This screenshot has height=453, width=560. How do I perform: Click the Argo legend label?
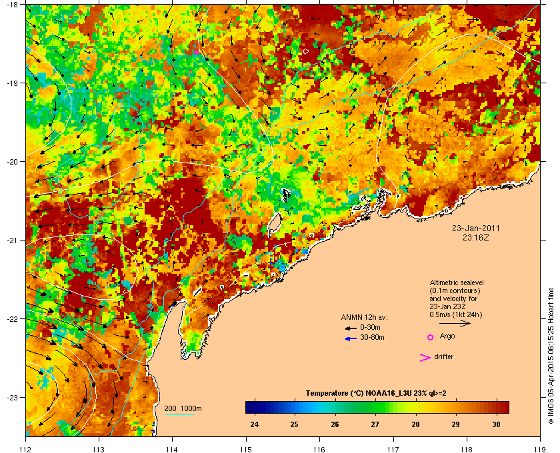[447, 336]
